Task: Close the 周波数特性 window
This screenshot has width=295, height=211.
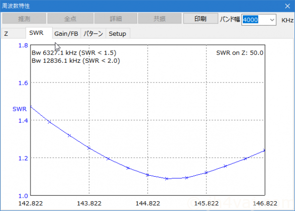Action: coord(288,6)
